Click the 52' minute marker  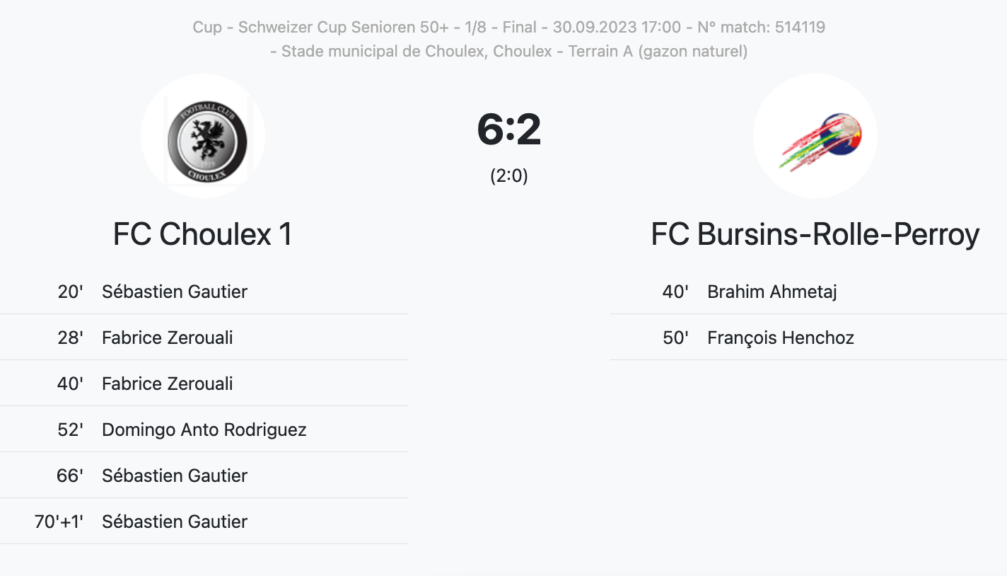pyautogui.click(x=70, y=430)
